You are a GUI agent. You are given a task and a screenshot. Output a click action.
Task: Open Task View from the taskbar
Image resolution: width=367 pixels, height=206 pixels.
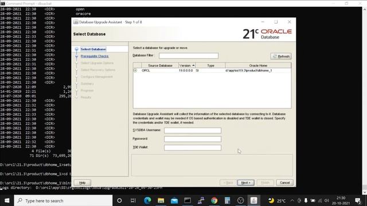[133, 200]
